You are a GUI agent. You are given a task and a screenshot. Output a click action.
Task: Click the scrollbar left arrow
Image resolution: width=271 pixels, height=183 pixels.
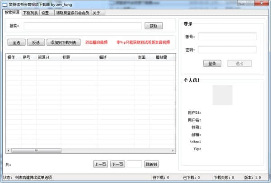(x=8, y=150)
